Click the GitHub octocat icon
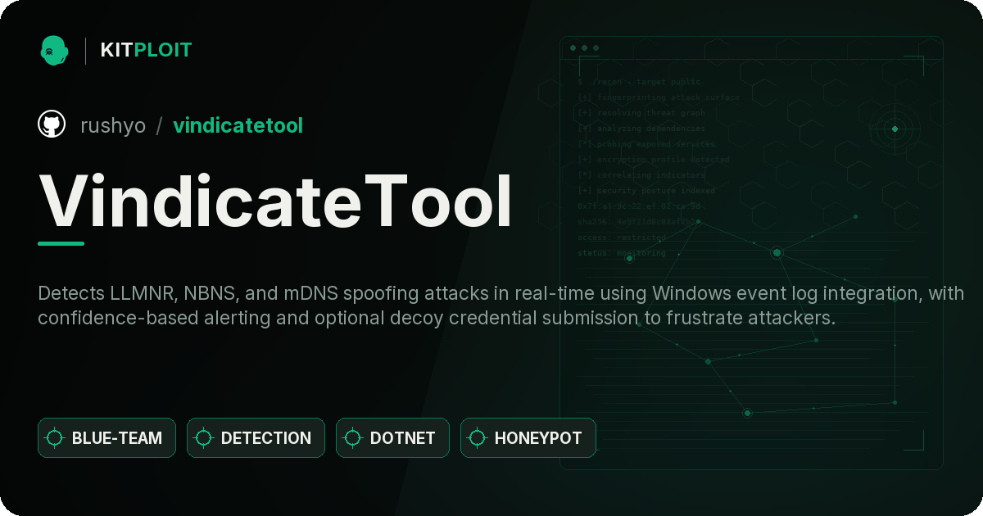The width and height of the screenshot is (983, 516). click(x=52, y=124)
